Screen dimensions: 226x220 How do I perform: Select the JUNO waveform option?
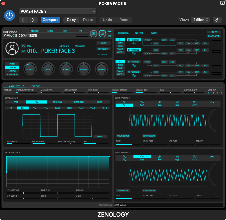(x=69, y=108)
